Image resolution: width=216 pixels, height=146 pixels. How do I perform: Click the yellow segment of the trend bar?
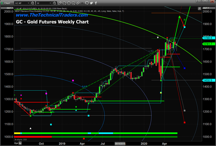17,133
